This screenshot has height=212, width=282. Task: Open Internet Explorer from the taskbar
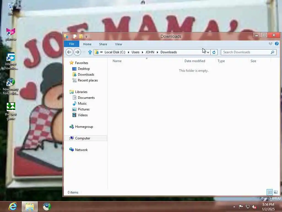click(x=13, y=206)
